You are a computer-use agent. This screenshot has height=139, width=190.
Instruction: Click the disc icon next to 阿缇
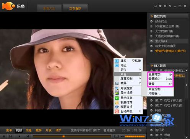pos(151,110)
